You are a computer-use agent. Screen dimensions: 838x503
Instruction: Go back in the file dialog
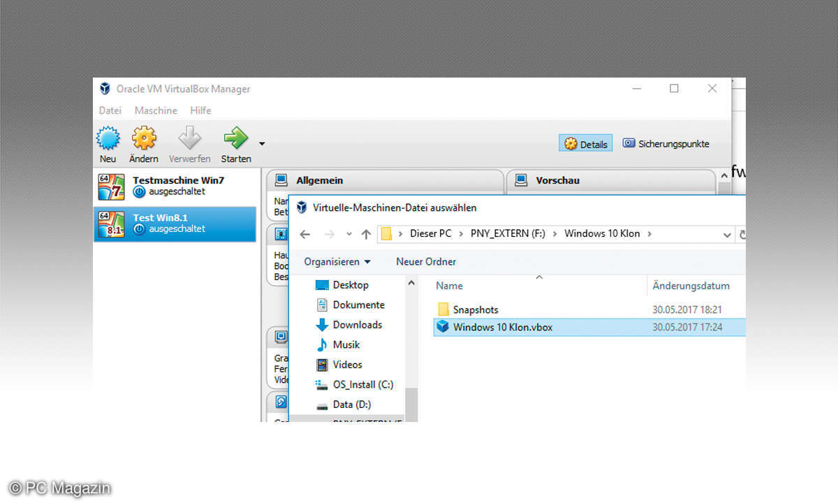click(304, 234)
